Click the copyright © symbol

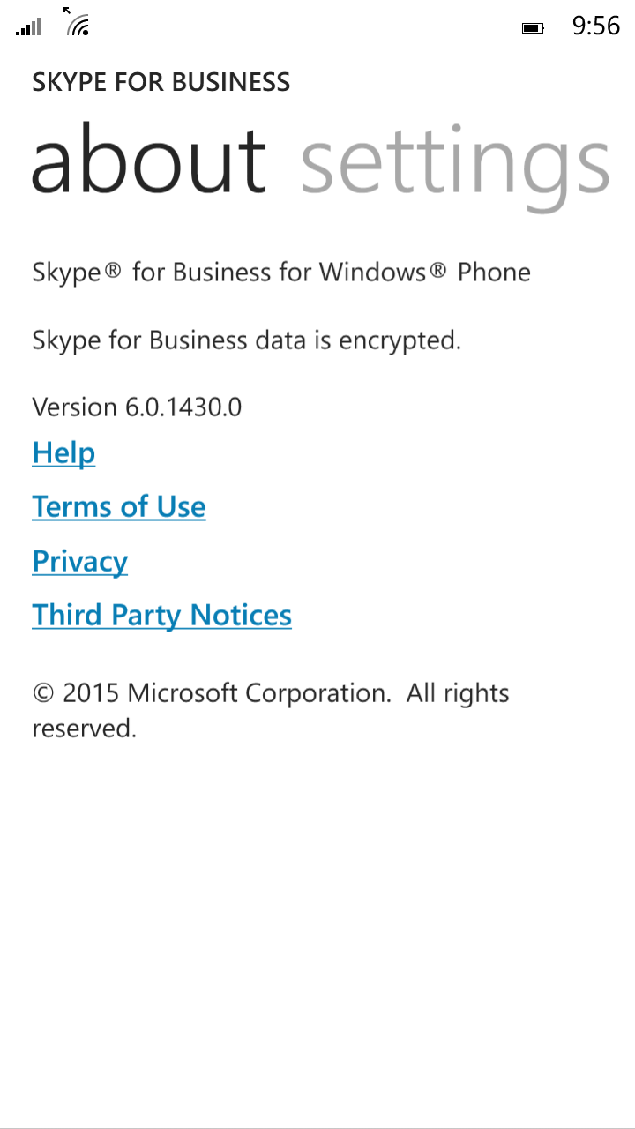tap(43, 693)
